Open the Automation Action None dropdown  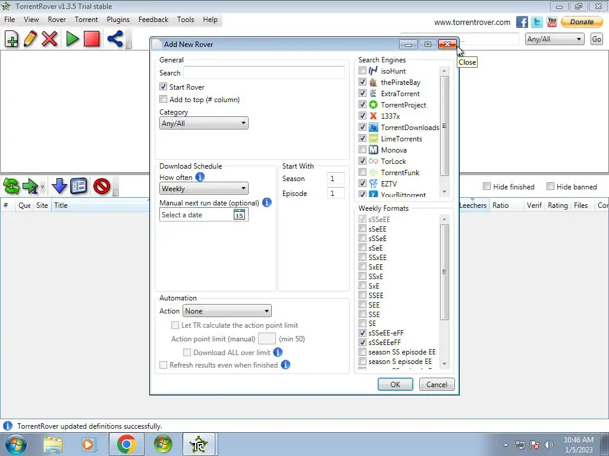pos(227,311)
